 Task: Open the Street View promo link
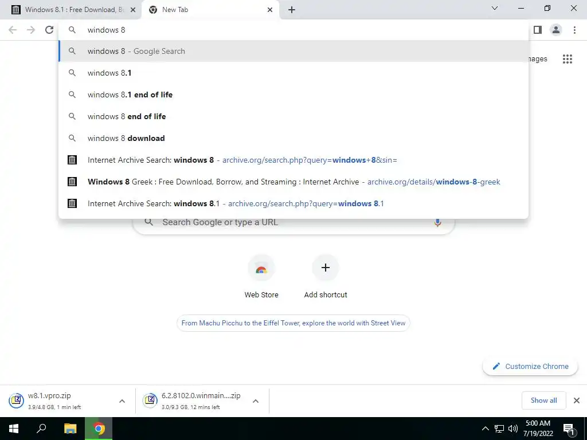point(293,323)
